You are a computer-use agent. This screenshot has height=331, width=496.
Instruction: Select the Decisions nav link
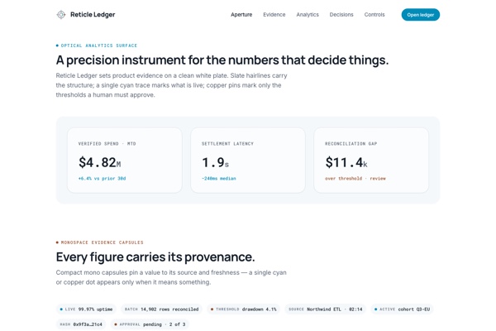point(341,15)
